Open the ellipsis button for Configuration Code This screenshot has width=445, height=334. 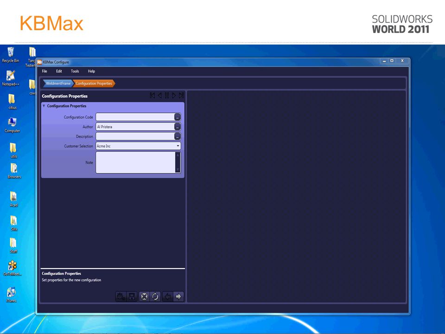178,117
